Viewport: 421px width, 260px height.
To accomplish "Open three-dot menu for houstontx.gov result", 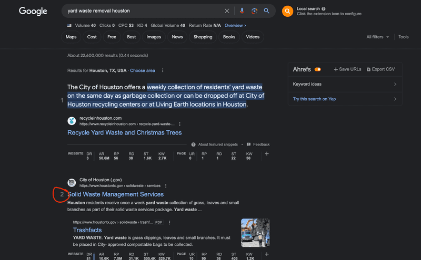I will [166, 186].
